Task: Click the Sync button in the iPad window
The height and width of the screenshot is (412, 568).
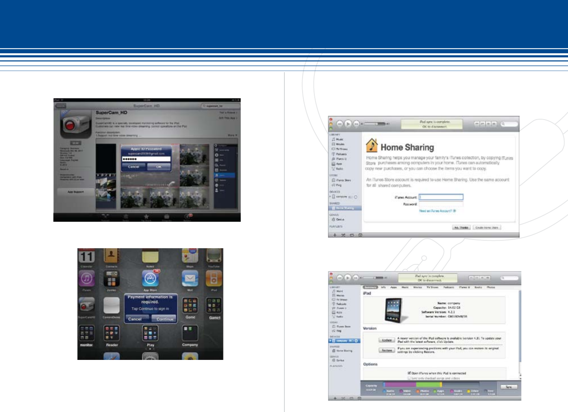Action: click(509, 387)
